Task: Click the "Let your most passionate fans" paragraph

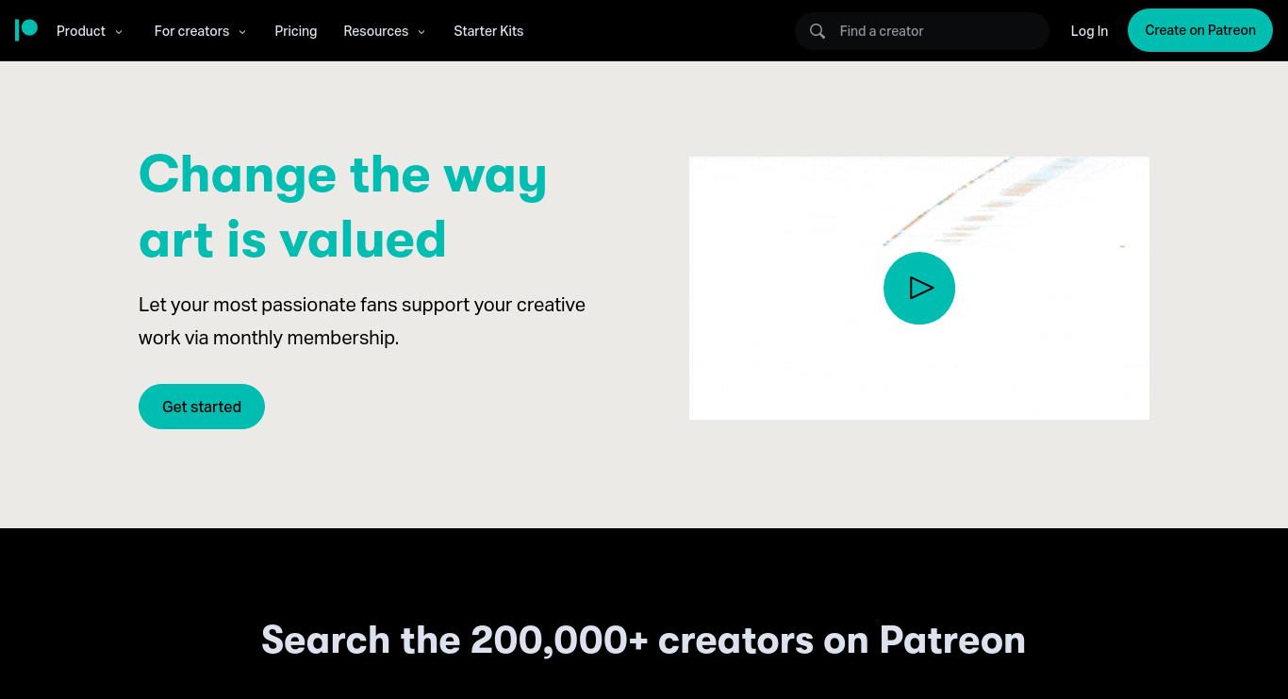Action: 362,321
